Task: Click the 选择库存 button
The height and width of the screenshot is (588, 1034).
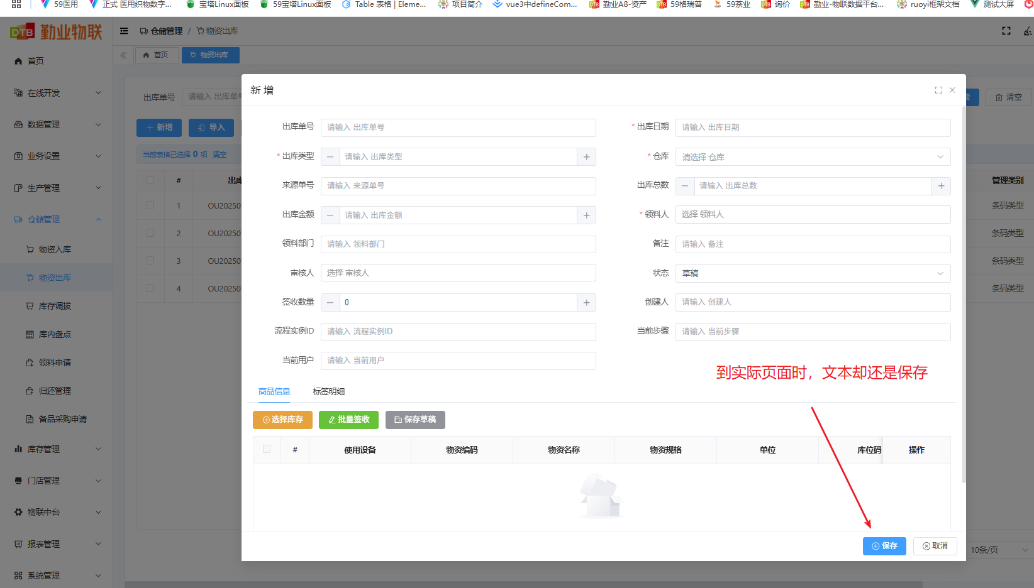Action: [x=282, y=420]
